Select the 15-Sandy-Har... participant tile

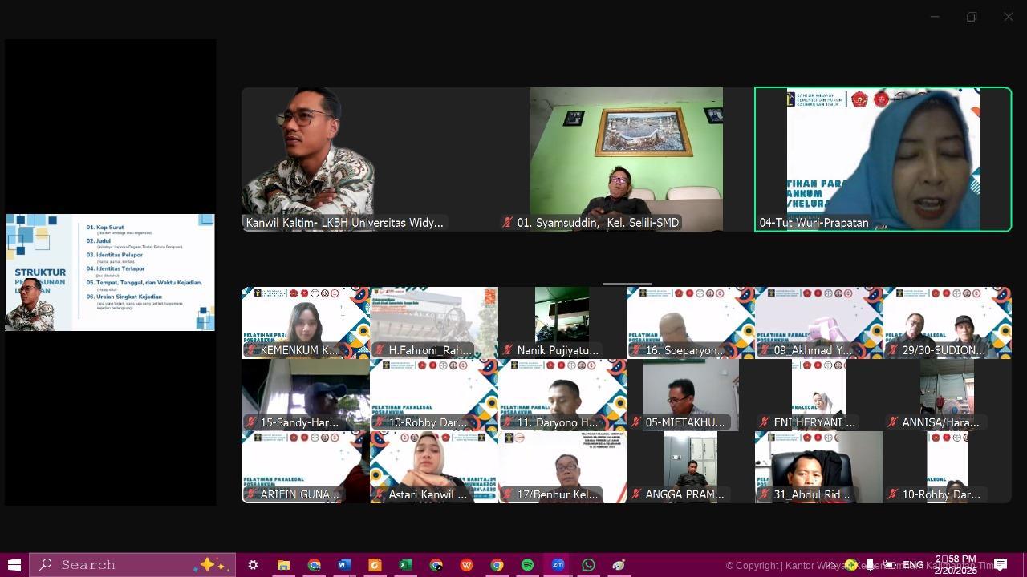click(x=306, y=395)
